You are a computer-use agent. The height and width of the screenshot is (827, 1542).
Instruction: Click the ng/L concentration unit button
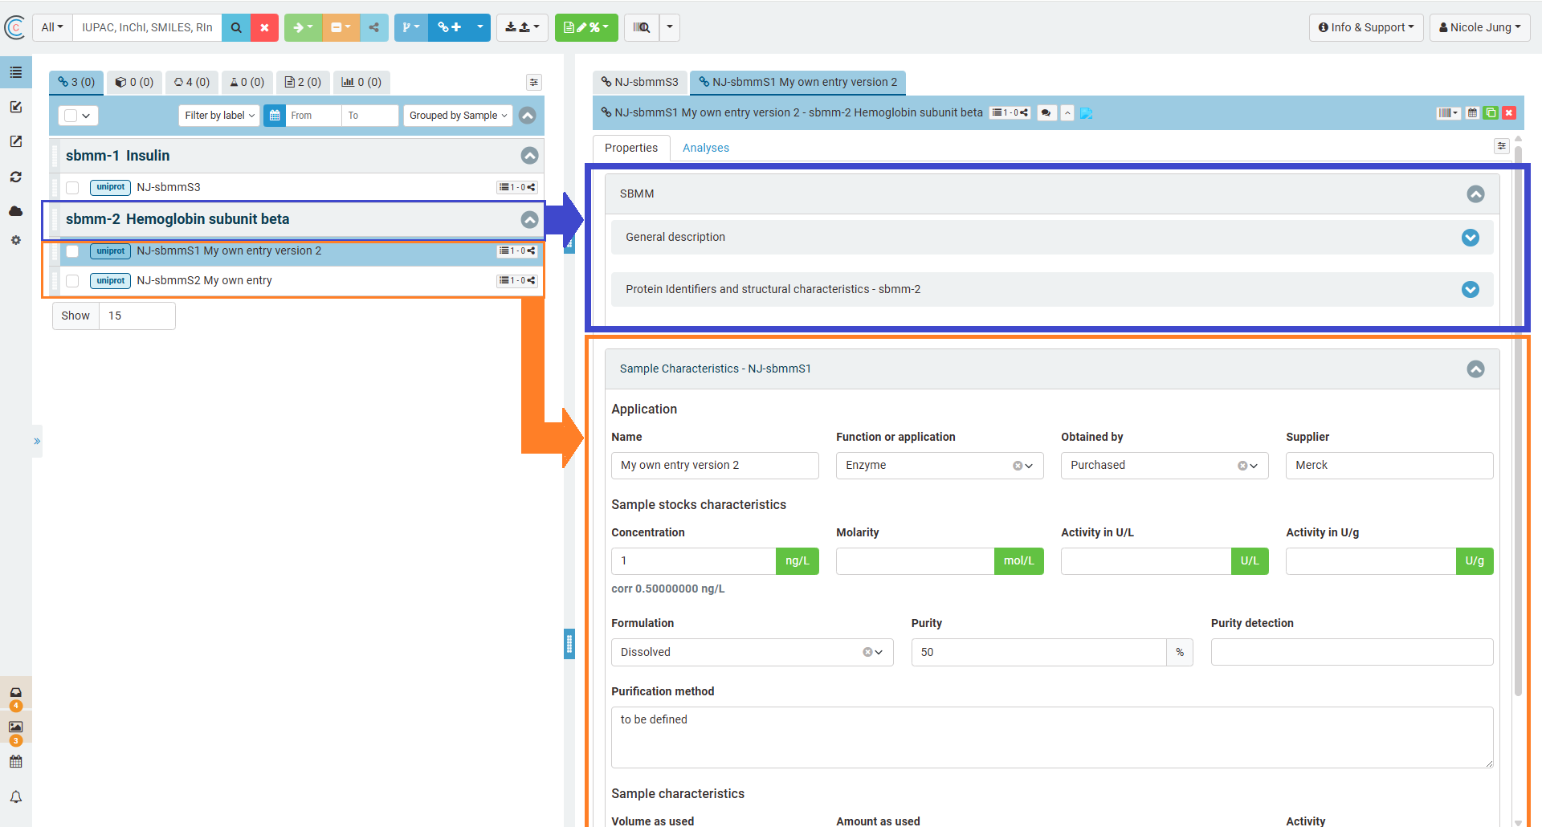pos(797,561)
